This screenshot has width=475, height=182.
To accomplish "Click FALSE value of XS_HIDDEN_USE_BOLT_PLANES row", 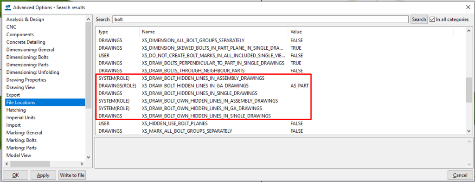I will [296, 123].
